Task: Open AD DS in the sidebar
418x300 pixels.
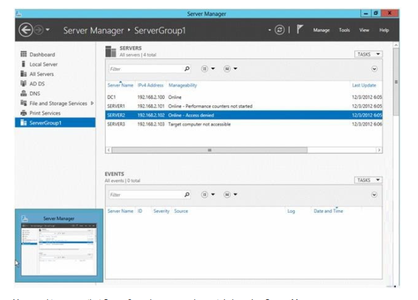Action: [x=37, y=84]
